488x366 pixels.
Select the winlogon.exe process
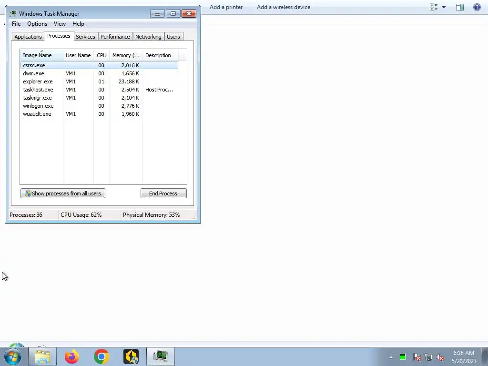pyautogui.click(x=99, y=106)
